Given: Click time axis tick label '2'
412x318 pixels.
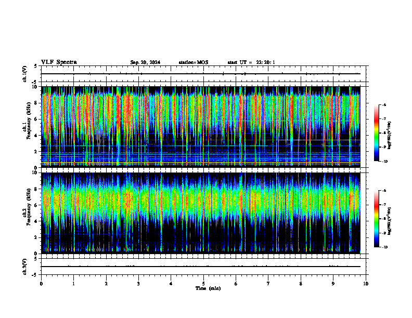Looking at the screenshot, I should pyautogui.click(x=106, y=284).
